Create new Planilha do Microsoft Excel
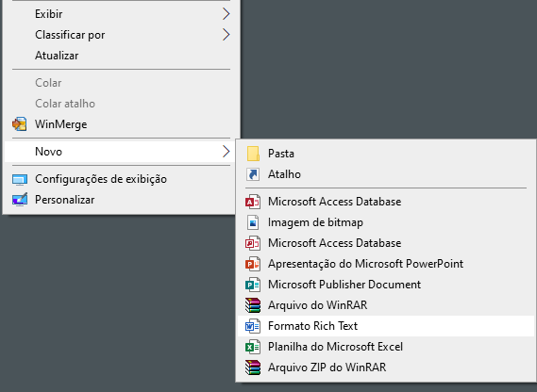Viewport: 537px width, 392px height. coord(386,347)
